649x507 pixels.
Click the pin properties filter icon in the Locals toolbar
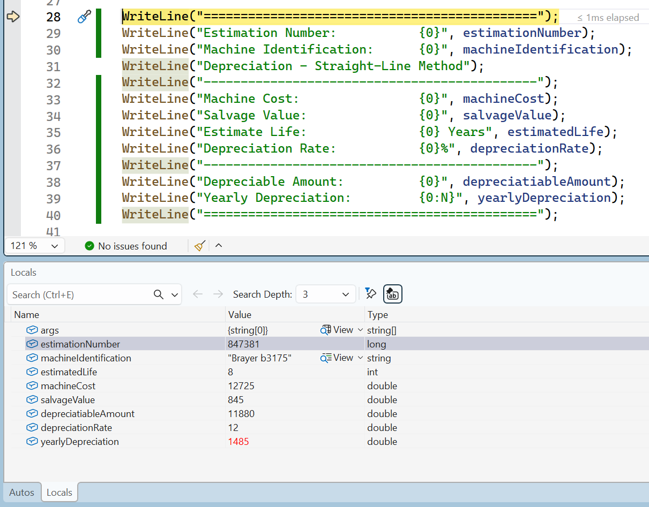coord(370,293)
